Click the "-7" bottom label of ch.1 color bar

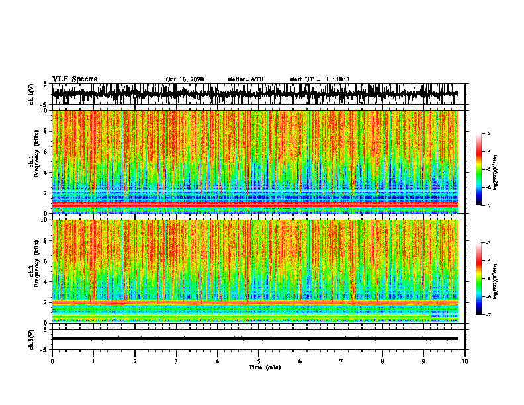[488, 205]
